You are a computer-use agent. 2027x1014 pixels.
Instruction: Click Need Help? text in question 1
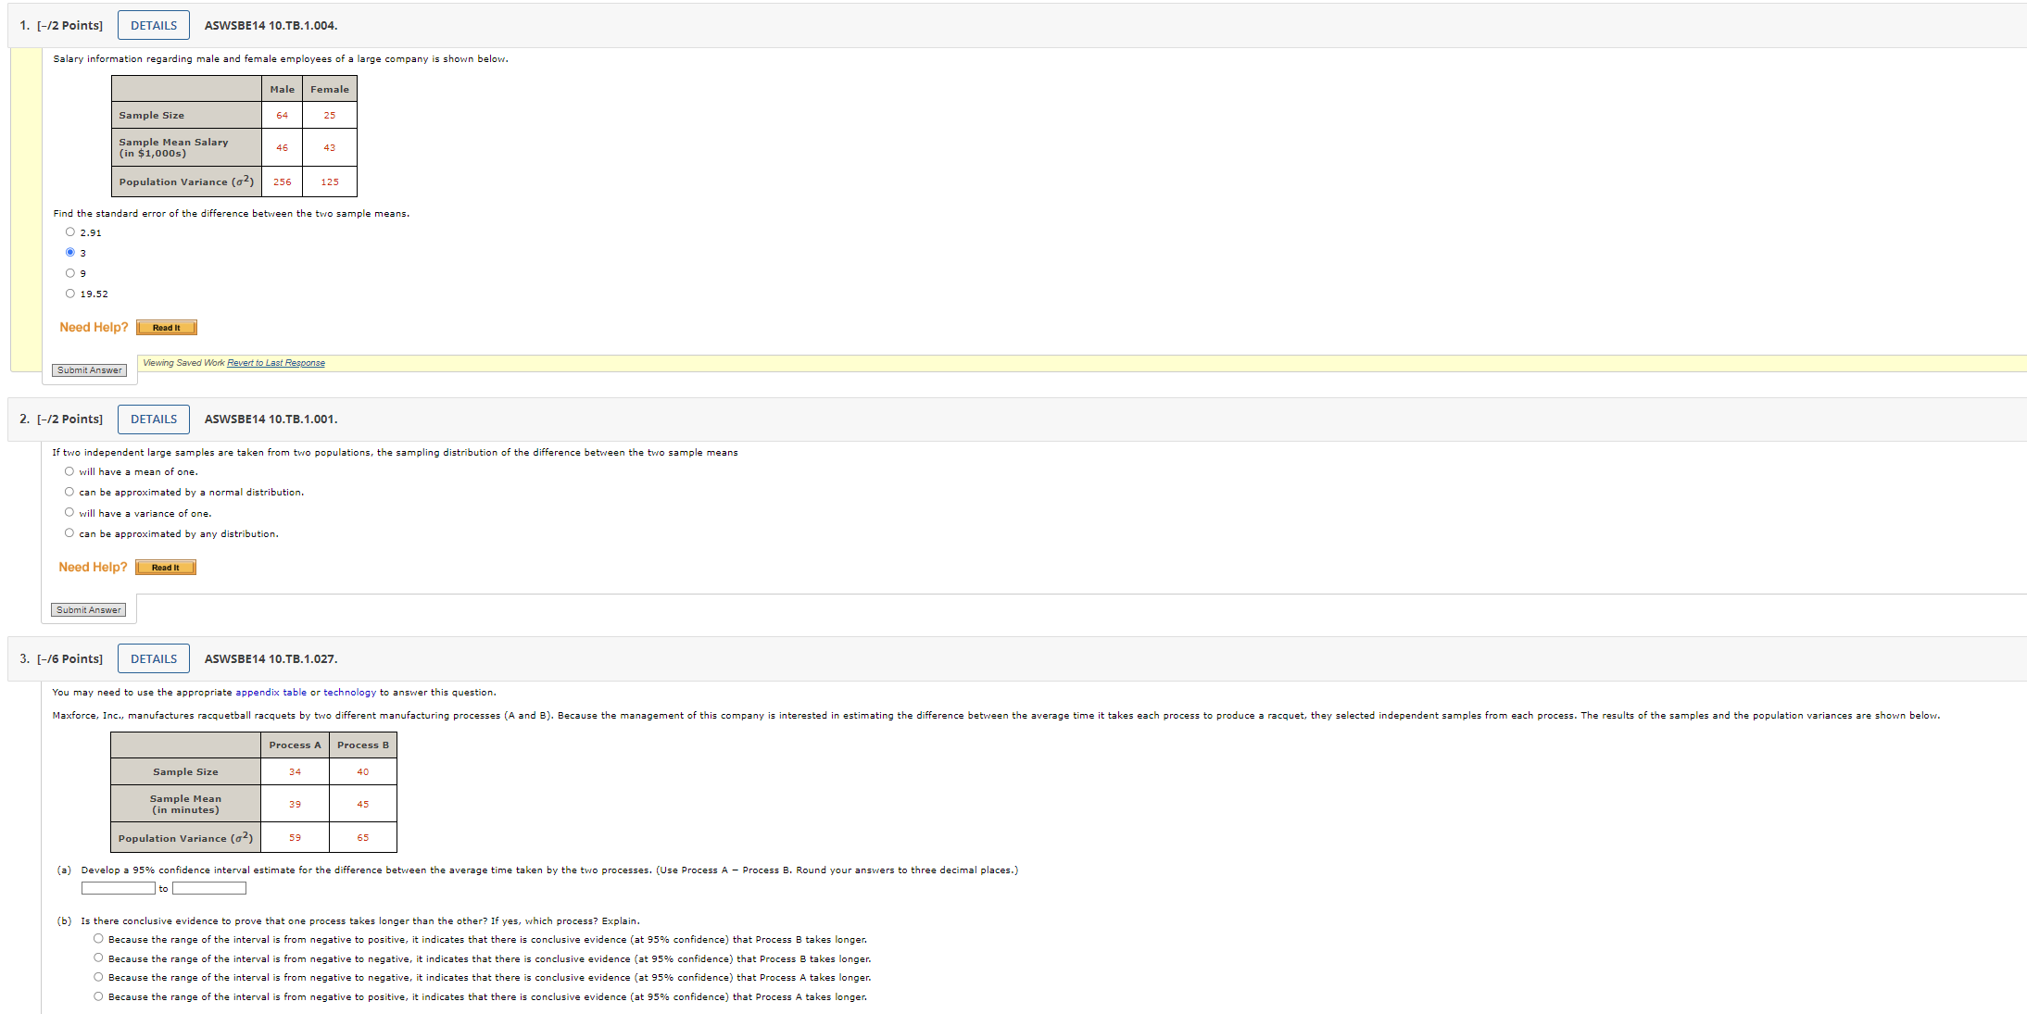[x=94, y=328]
